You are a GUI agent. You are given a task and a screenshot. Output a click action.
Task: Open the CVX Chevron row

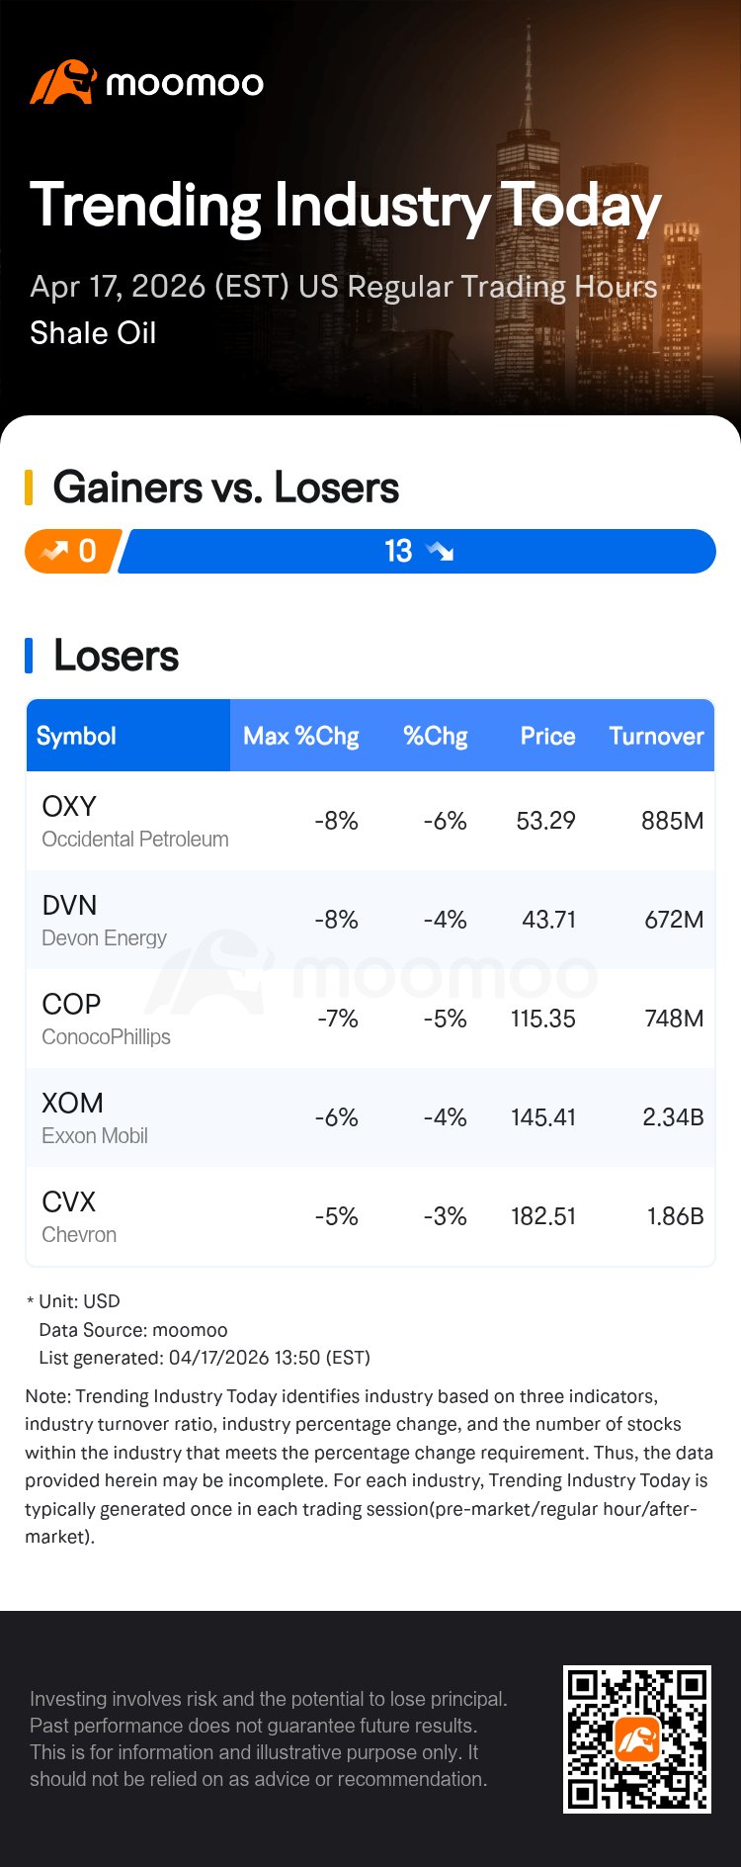79,1216
